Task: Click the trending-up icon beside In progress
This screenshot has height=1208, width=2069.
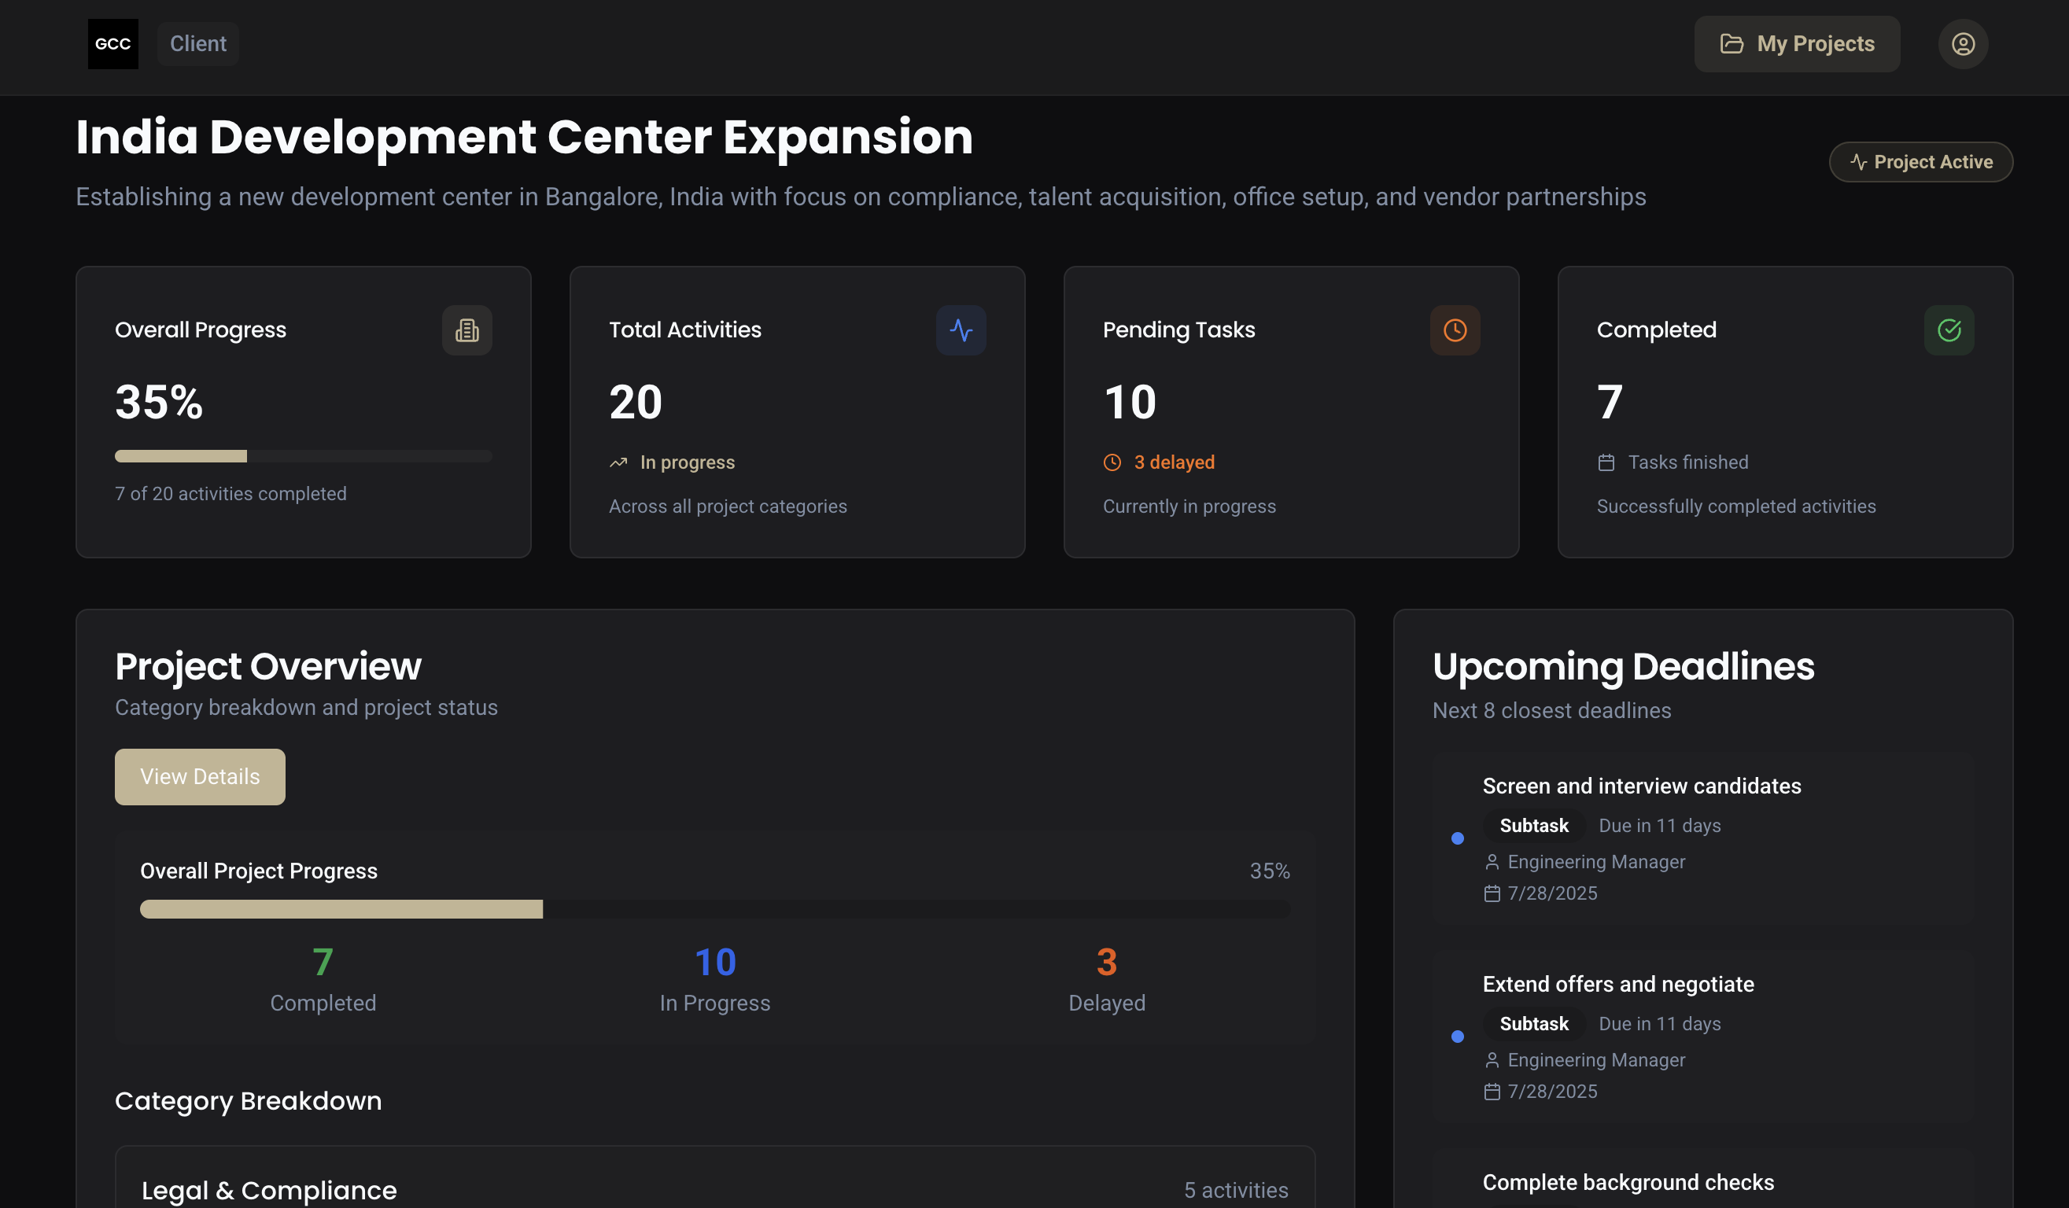Action: pos(618,463)
